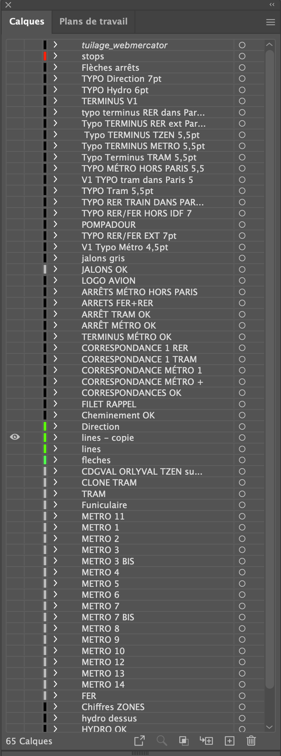281x756 pixels.
Task: Click the create new sublayer icon
Action: coord(206,741)
